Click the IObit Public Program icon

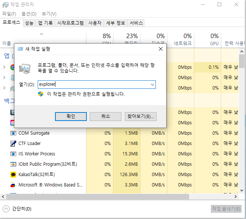point(13,164)
